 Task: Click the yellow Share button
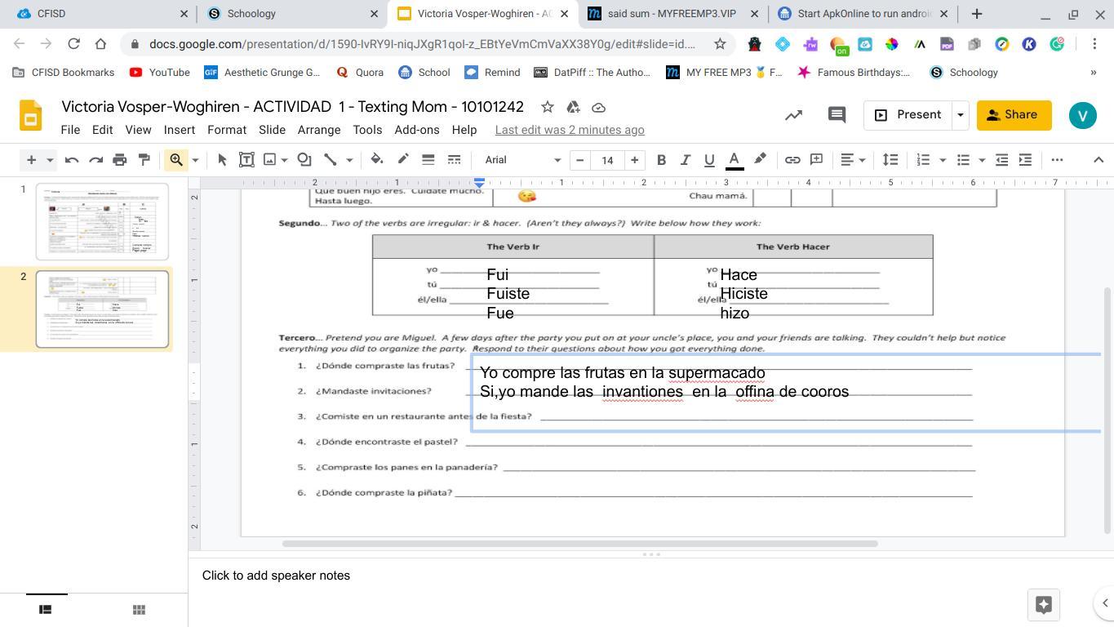coord(1013,115)
